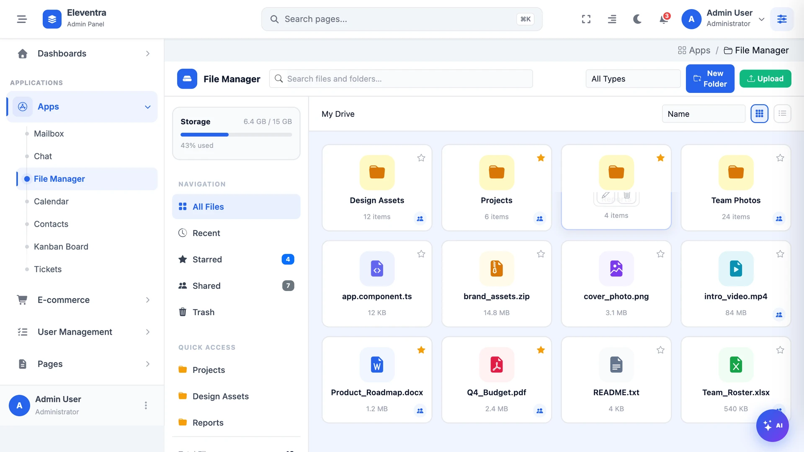Expand the E-commerce menu
The width and height of the screenshot is (804, 452).
point(82,300)
